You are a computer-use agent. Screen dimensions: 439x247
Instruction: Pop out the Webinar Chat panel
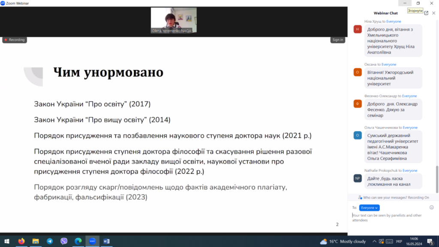pyautogui.click(x=426, y=13)
